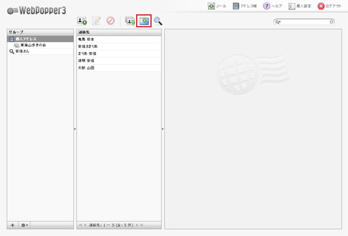The image size is (348, 236).
Task: Select the 個人アドレス group
Action: (40, 39)
